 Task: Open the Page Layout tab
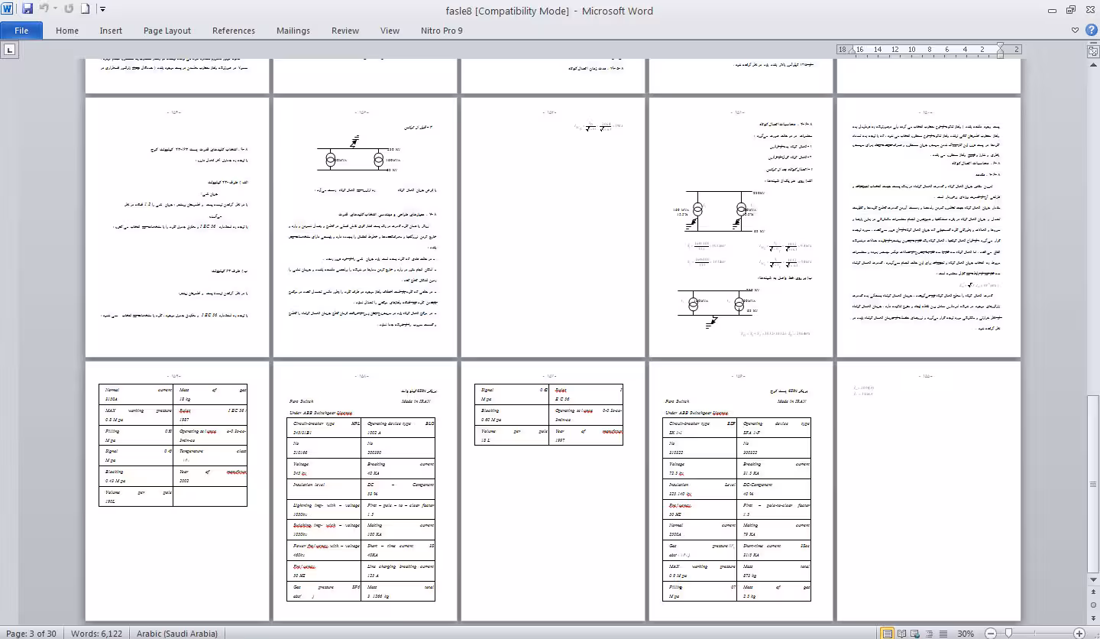click(x=167, y=31)
